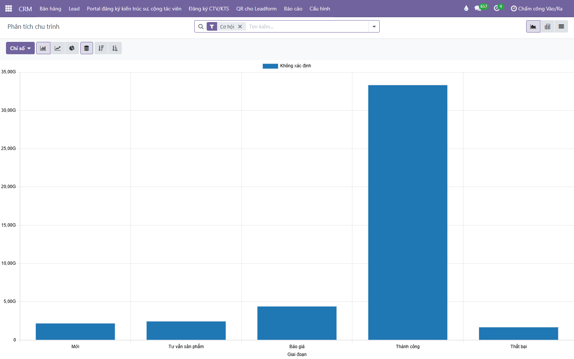Open the apps grid home menu

pyautogui.click(x=9, y=9)
